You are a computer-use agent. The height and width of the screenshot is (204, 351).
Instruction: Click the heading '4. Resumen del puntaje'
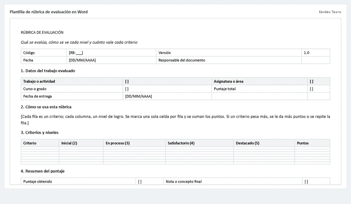click(x=42, y=171)
